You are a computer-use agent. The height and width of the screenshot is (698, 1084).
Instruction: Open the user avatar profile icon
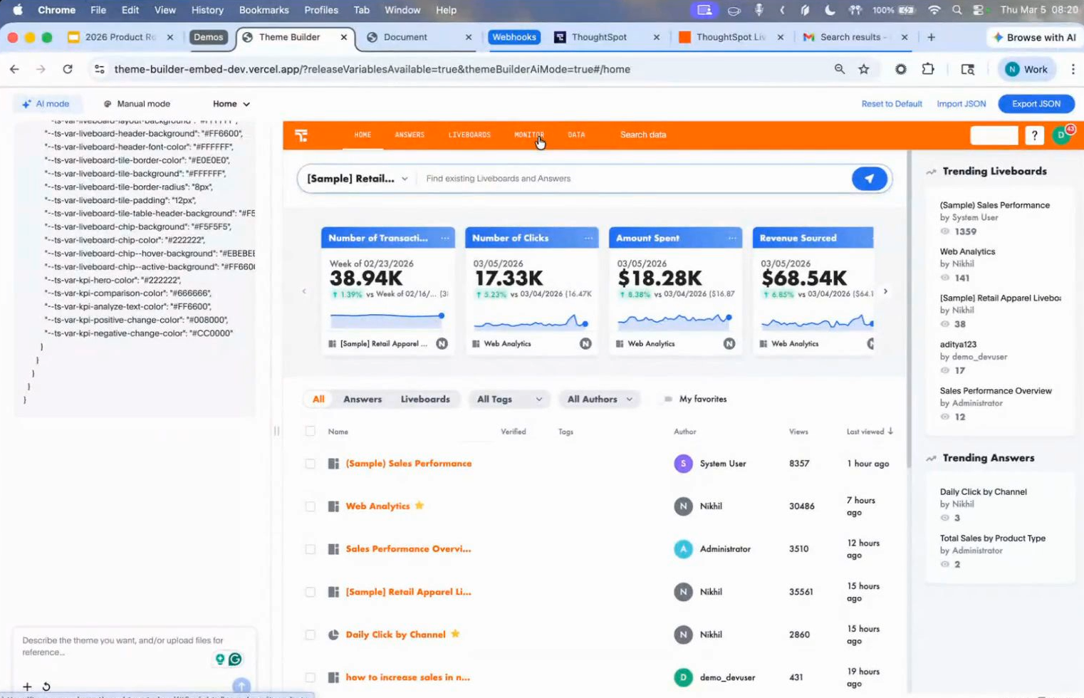coord(1061,135)
